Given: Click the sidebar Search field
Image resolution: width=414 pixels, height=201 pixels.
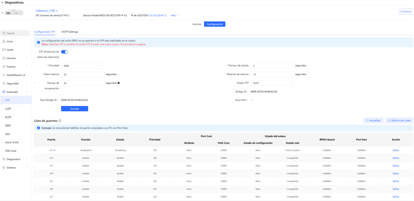Looking at the screenshot, I should [x=15, y=33].
